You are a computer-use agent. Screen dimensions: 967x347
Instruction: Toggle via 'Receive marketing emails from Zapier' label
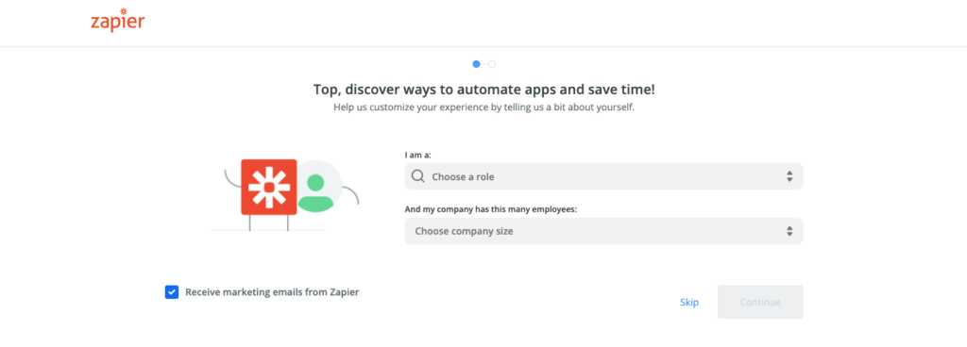point(272,292)
